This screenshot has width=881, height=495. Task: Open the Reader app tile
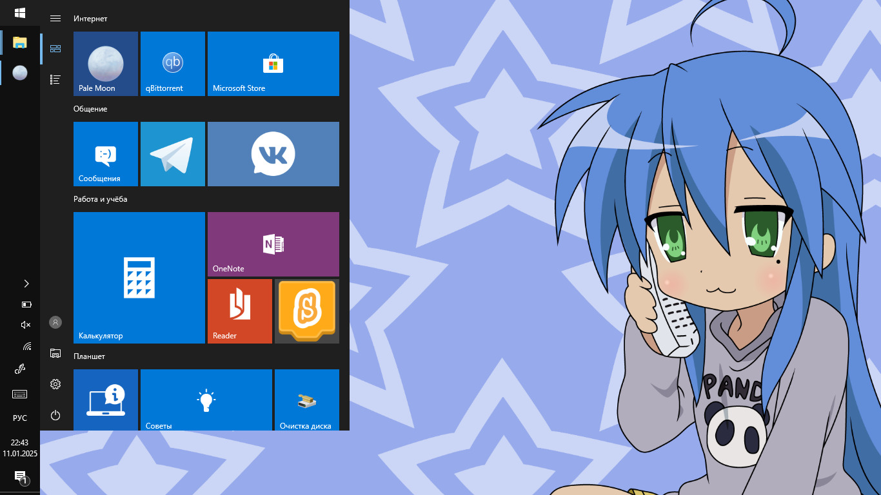click(240, 311)
